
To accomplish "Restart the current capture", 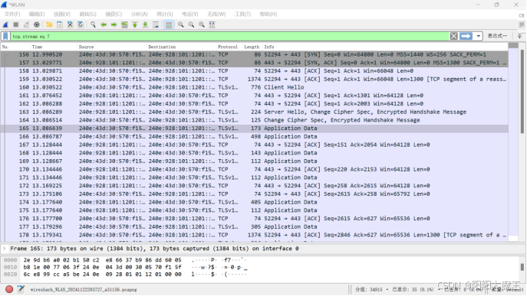I will [x=26, y=24].
